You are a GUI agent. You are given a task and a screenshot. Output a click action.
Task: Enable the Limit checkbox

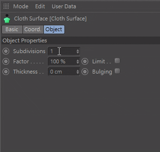click(x=117, y=61)
